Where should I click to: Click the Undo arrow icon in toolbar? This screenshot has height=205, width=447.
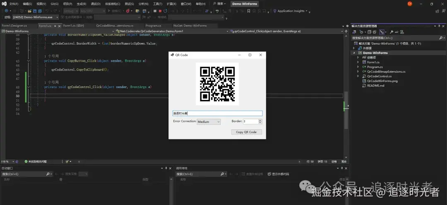pos(47,11)
